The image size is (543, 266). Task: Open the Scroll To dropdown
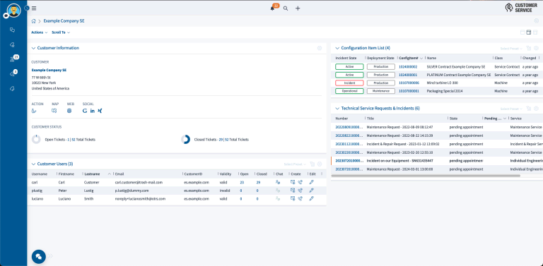tap(61, 32)
